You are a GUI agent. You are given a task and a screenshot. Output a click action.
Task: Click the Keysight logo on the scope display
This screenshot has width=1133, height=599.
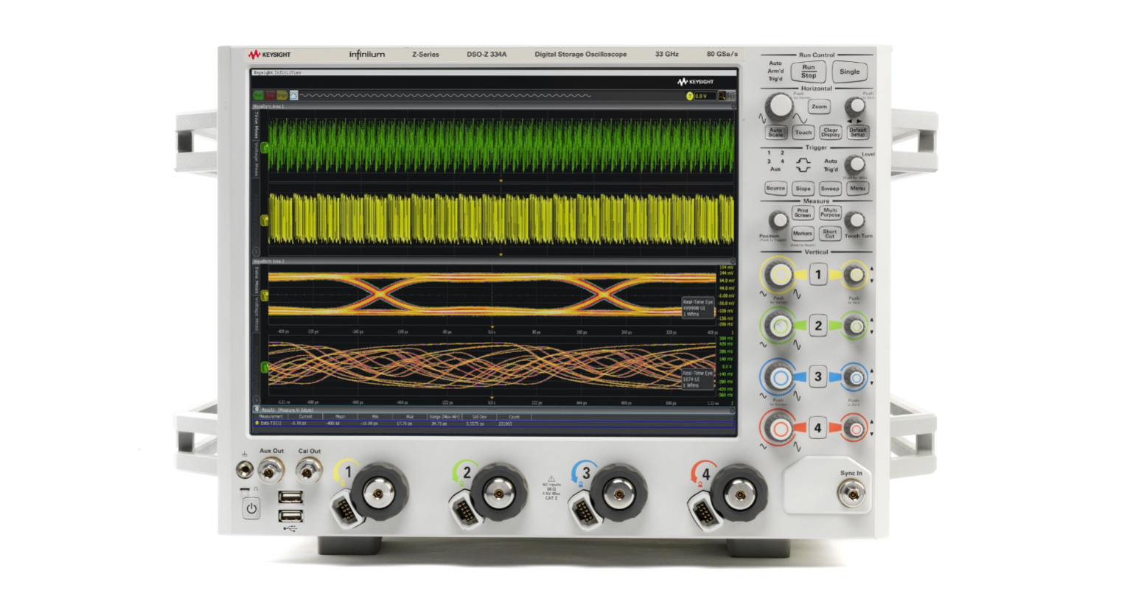[694, 81]
